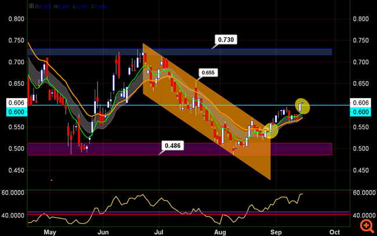Click the orange magnifier zoom icon
Viewport: 377px width, 236px height.
point(367,226)
